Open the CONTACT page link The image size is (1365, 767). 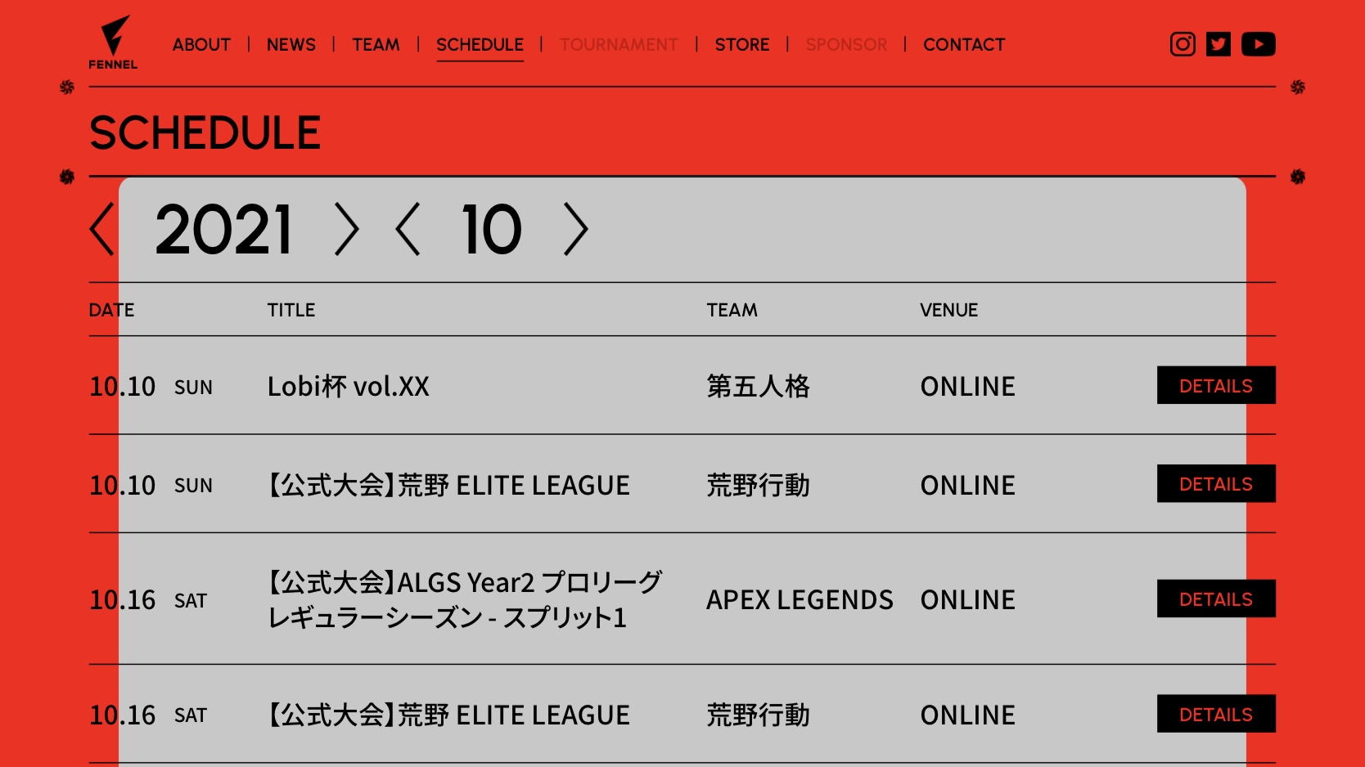[963, 45]
